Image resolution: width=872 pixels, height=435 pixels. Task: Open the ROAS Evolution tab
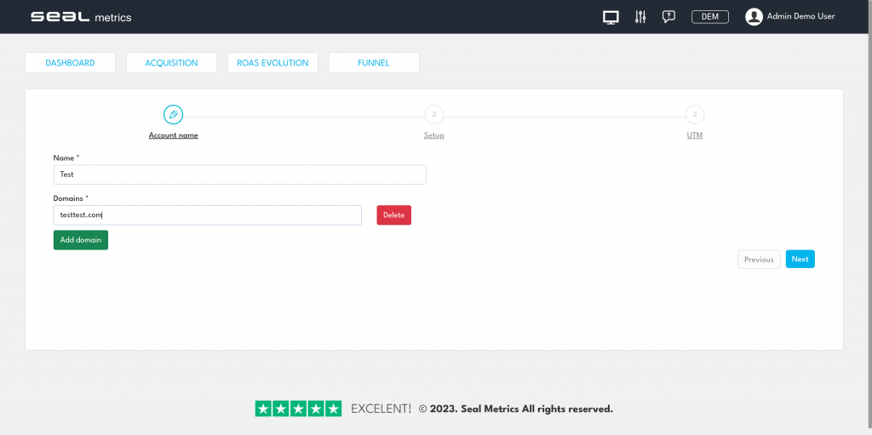point(272,63)
